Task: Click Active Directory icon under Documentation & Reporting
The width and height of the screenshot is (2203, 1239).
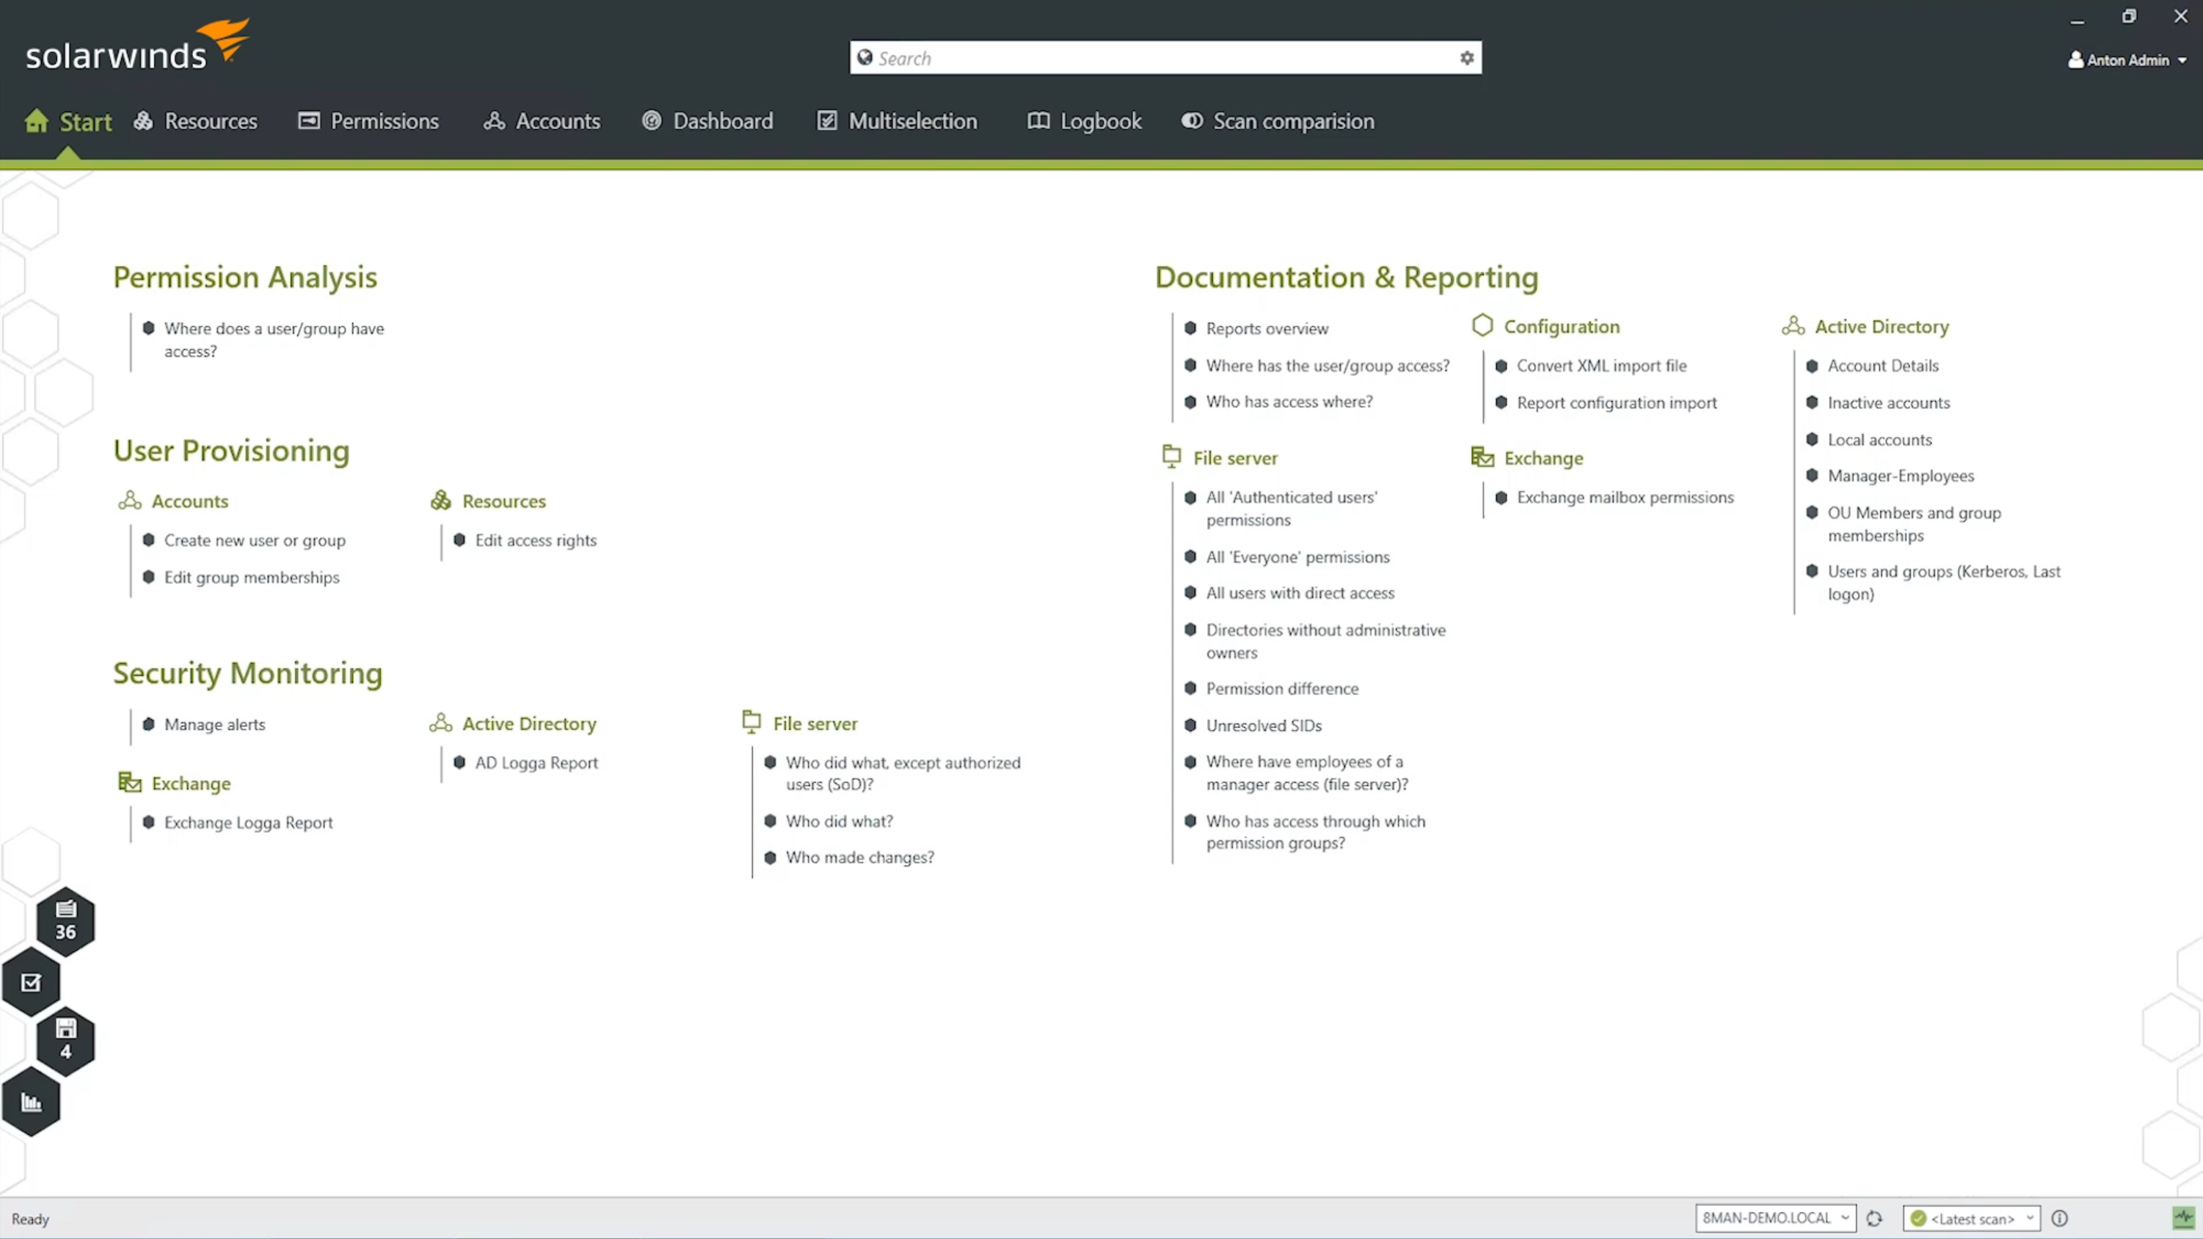Action: tap(1794, 325)
